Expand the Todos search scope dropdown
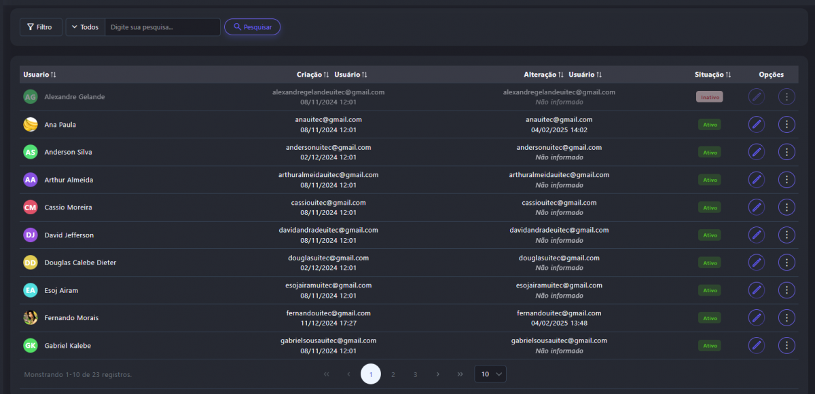This screenshot has width=815, height=394. [85, 27]
